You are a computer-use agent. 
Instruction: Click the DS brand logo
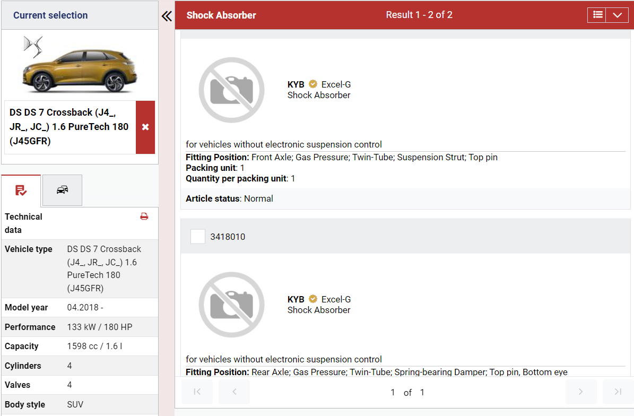[x=33, y=47]
